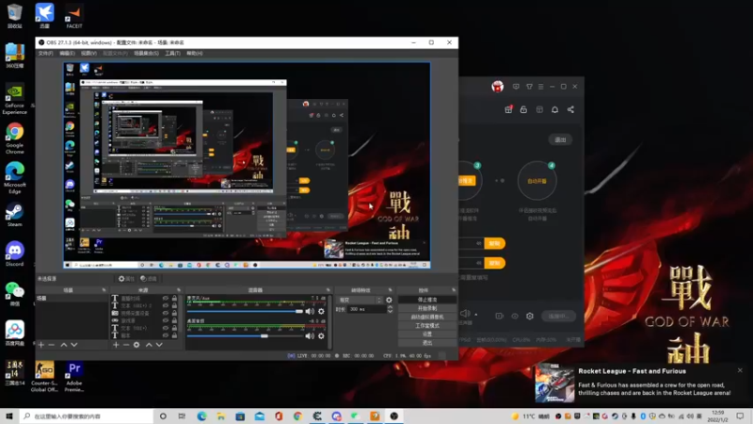Open source 属性 properties button above panels

tap(126, 279)
